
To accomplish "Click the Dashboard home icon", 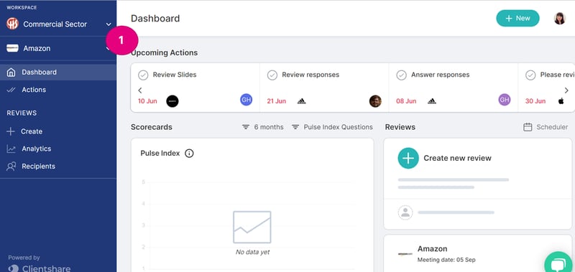I will (x=11, y=72).
